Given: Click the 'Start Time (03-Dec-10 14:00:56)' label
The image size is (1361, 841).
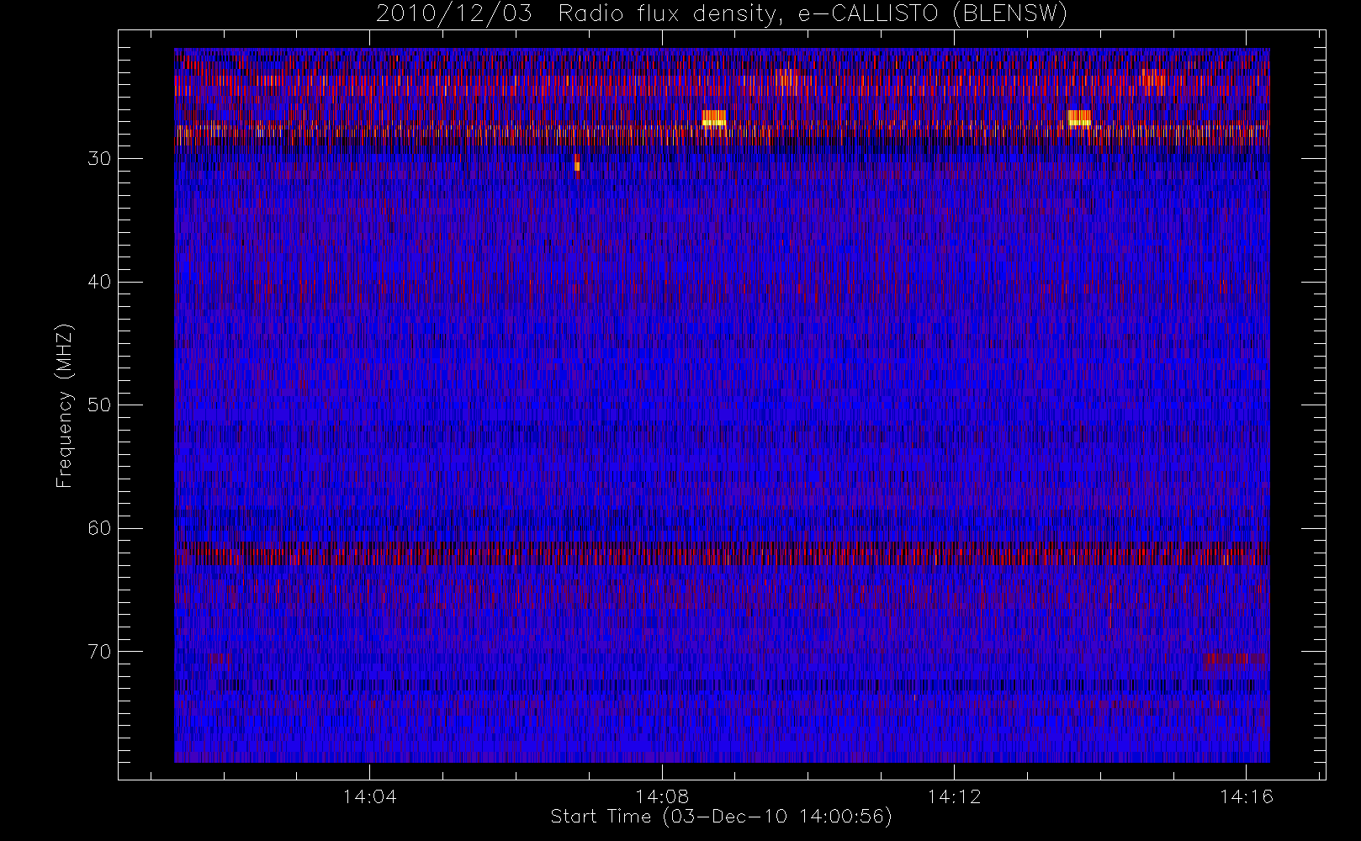Looking at the screenshot, I should 721,817.
